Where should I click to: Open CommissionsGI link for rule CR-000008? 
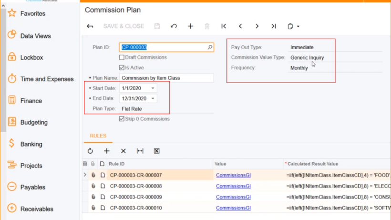click(233, 186)
